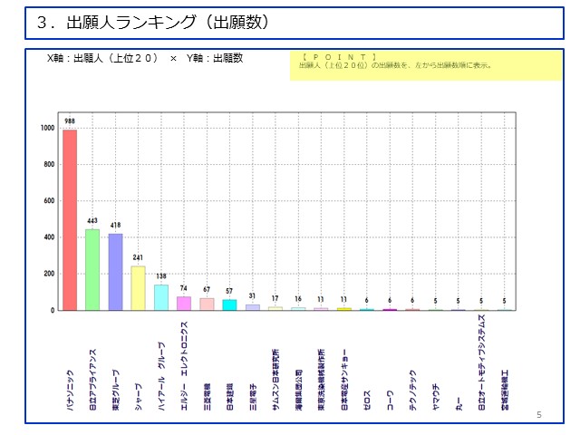Click the green 日立アプライアンス bar

(x=92, y=270)
